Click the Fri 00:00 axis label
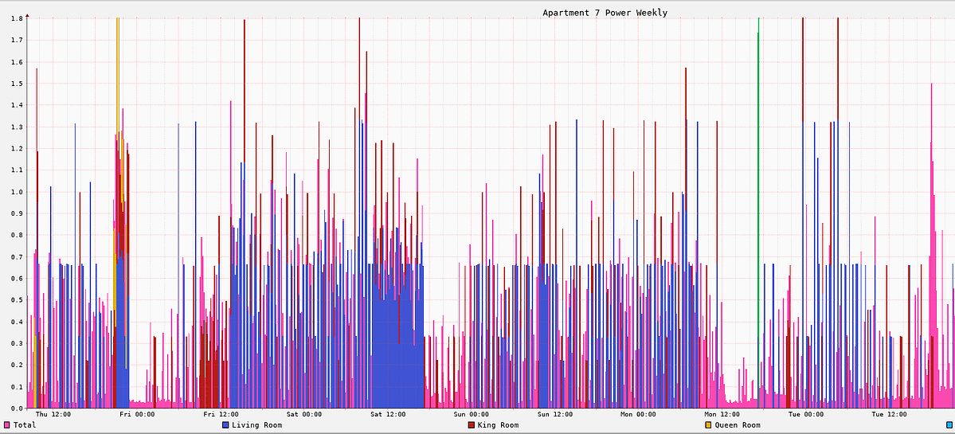 point(137,414)
